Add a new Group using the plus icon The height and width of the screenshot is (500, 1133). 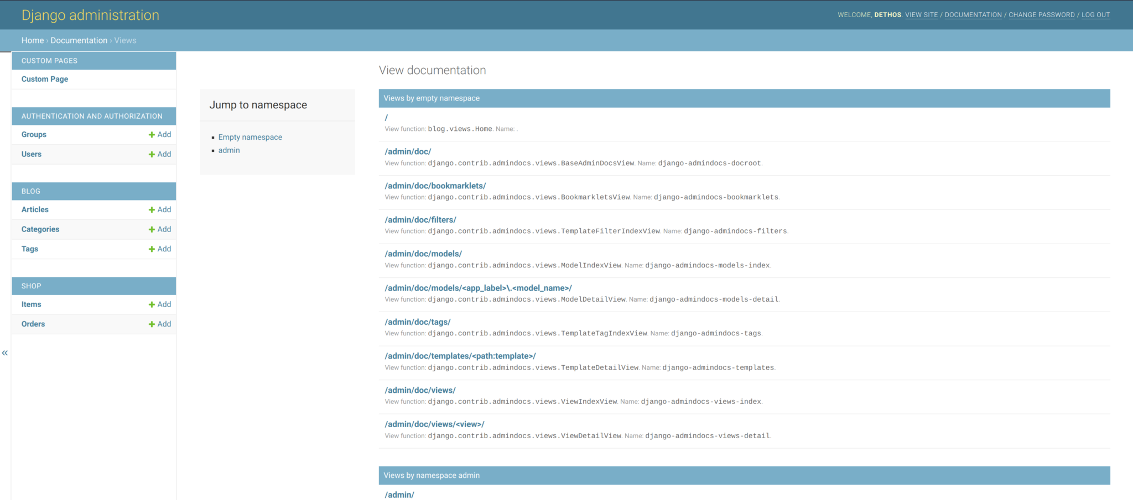[x=160, y=134]
